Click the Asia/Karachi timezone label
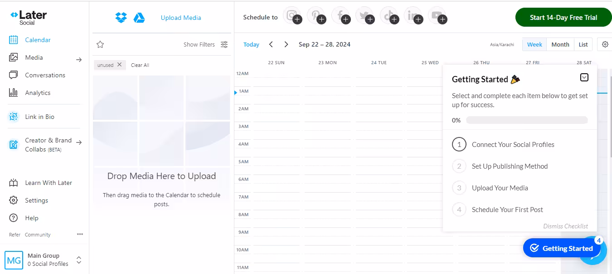612x274 pixels. click(x=502, y=45)
